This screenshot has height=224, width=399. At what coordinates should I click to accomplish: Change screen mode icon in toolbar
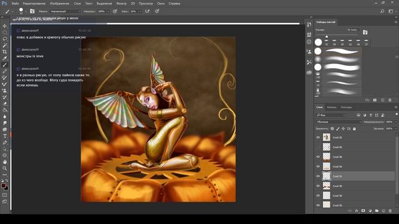4,202
